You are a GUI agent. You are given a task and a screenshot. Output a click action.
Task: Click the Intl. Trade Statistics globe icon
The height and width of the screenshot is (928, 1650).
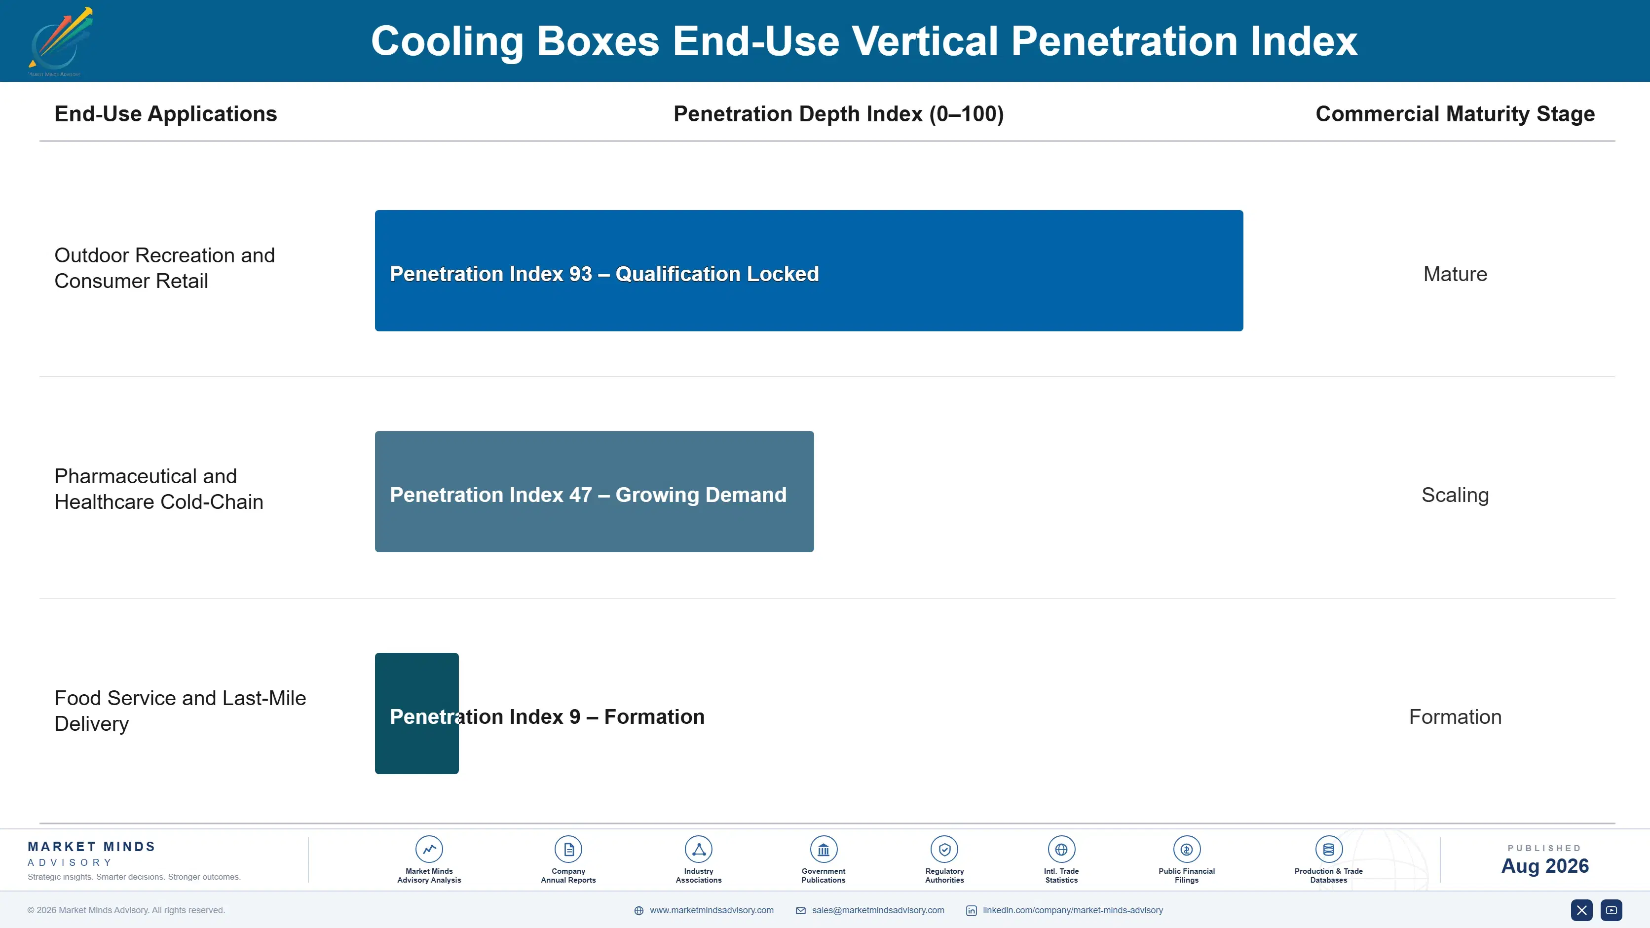point(1061,849)
